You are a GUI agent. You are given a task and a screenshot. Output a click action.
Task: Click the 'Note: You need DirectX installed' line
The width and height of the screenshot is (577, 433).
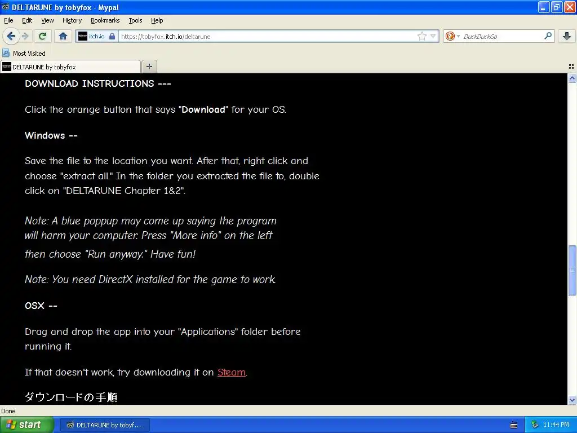(x=150, y=280)
